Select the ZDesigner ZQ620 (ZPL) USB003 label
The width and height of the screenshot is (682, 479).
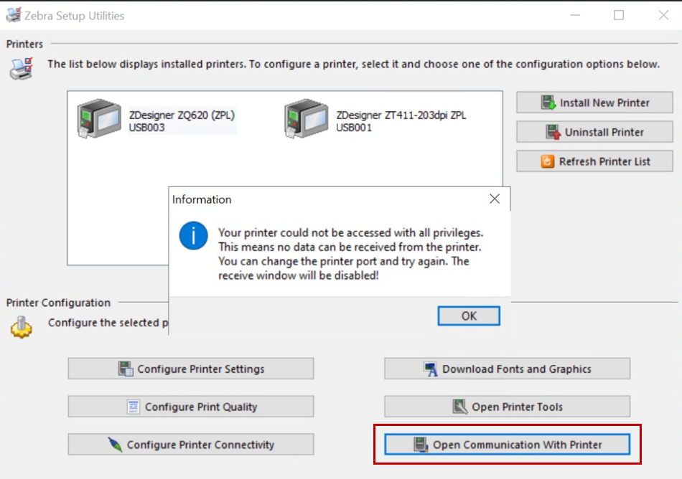182,121
